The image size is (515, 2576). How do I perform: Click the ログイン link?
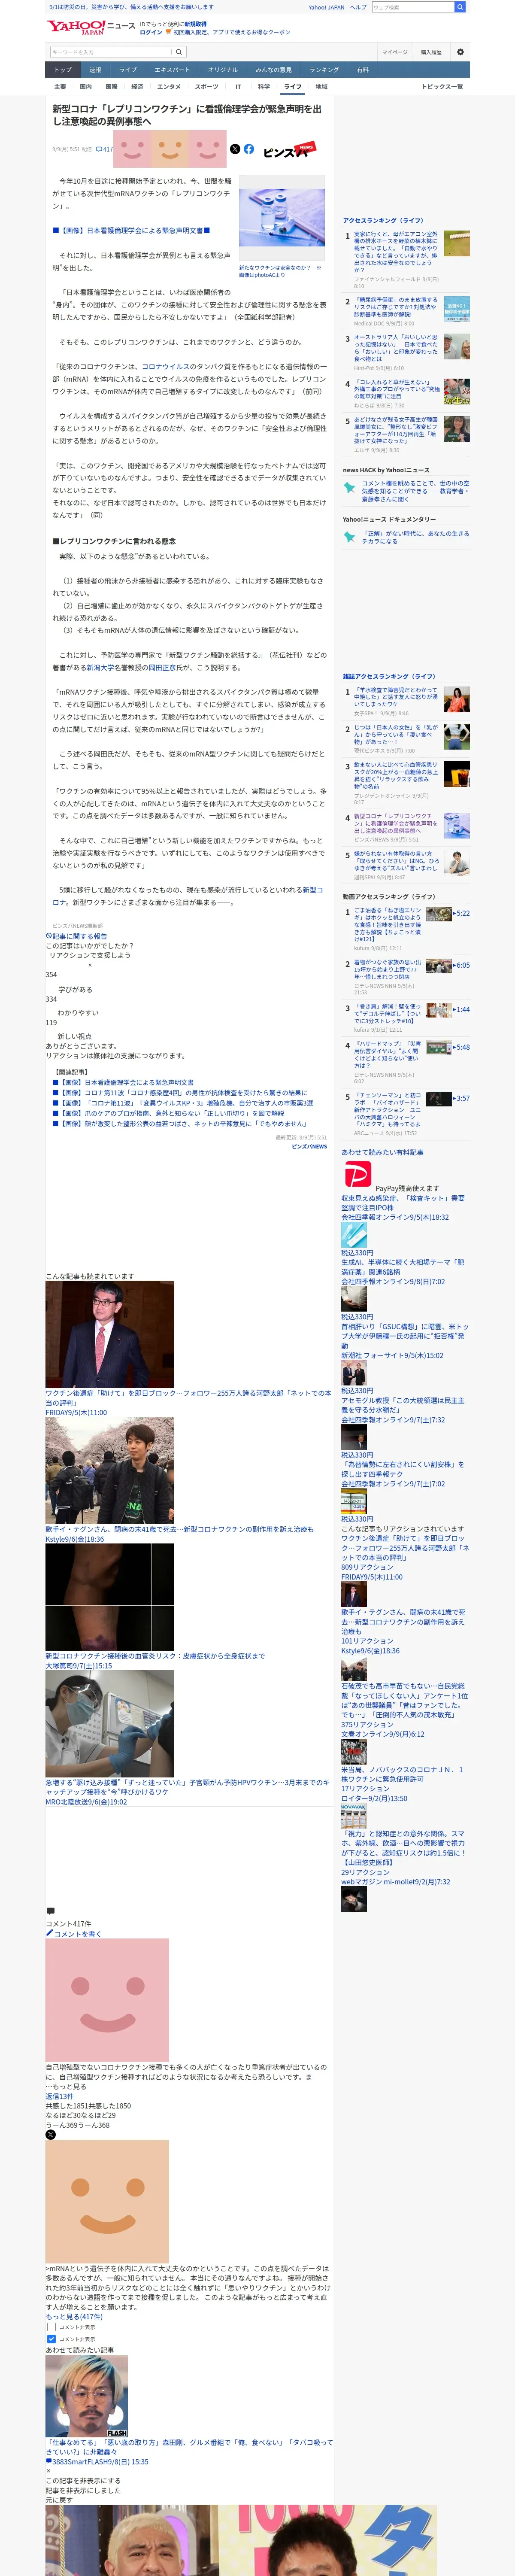151,32
